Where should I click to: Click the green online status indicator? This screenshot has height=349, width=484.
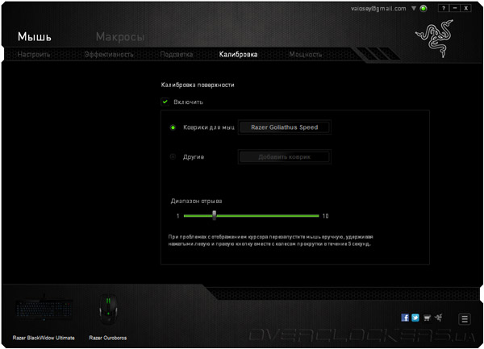[x=423, y=8]
